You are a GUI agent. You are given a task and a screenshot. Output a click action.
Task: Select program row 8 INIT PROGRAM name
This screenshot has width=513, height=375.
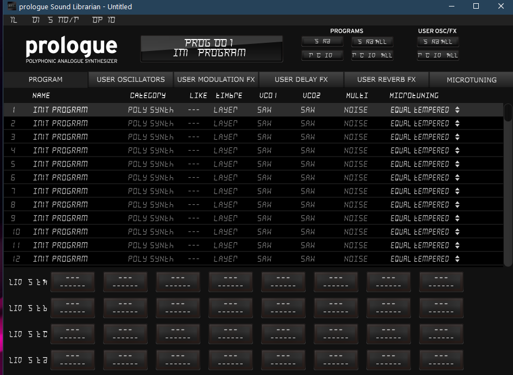[60, 204]
